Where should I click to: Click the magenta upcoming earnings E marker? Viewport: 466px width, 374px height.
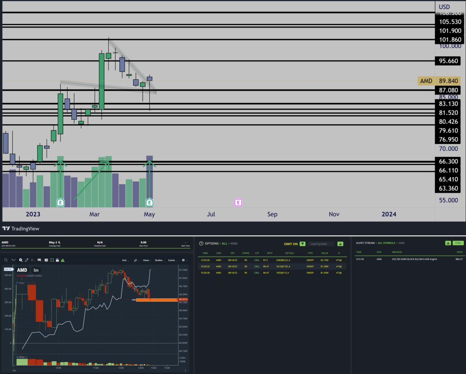(238, 202)
